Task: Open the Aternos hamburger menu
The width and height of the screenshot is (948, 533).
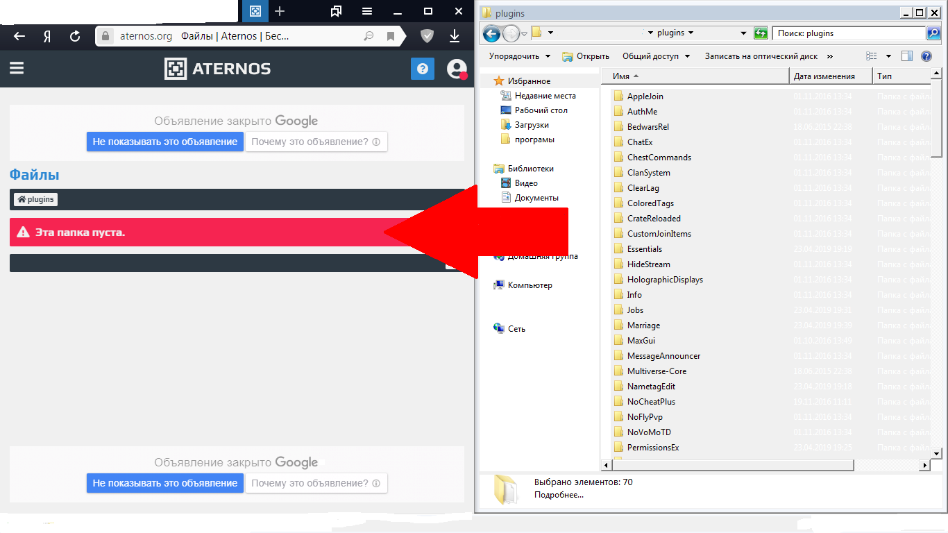Action: [x=17, y=68]
